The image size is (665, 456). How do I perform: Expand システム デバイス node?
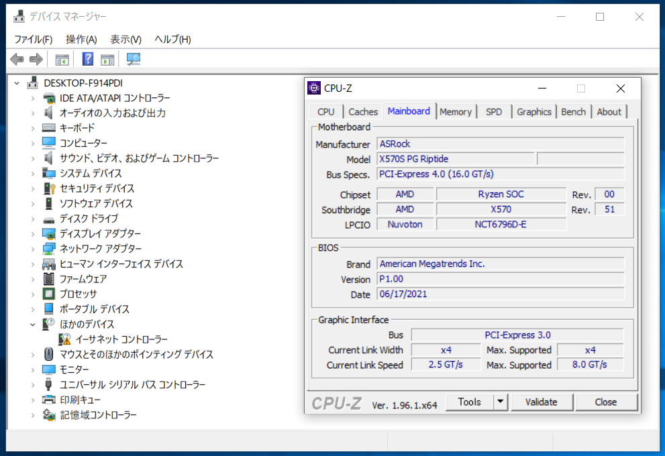tap(33, 173)
